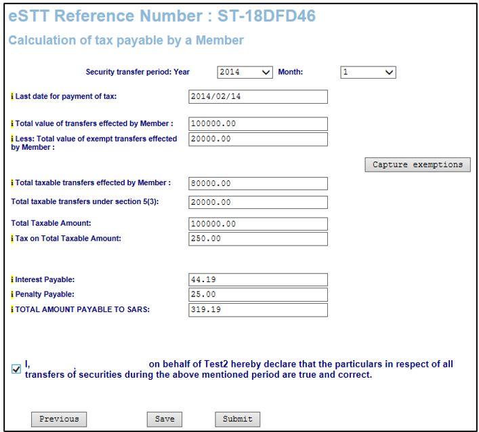The image size is (479, 432).
Task: Click 'Total taxable transfers under section 5(3):' label
Action: (85, 202)
